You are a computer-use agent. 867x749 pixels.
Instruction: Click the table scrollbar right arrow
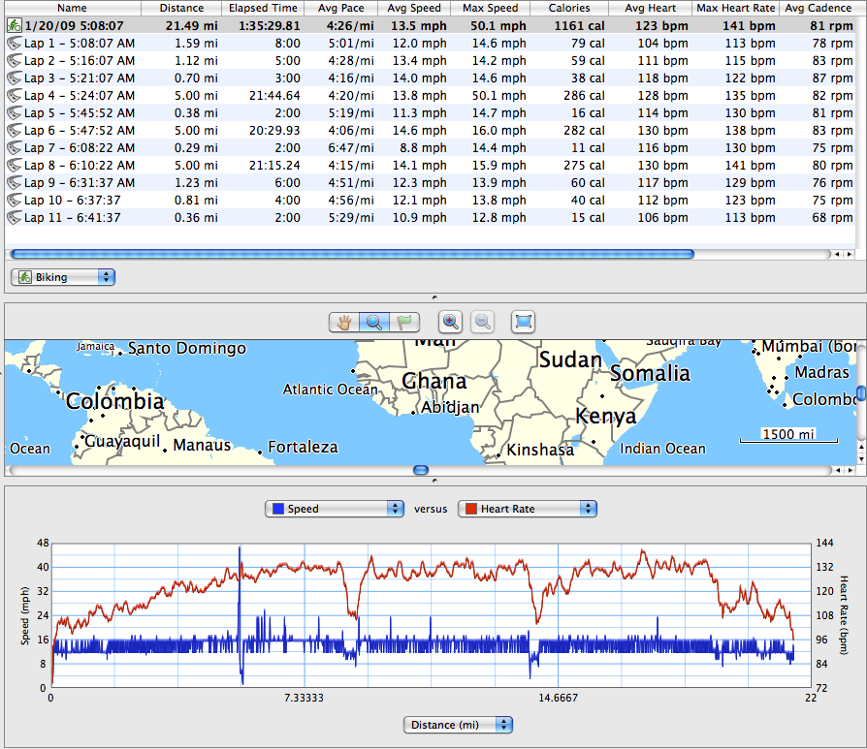(850, 254)
